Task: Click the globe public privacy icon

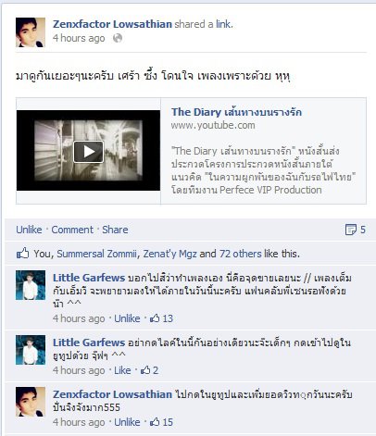Action: (x=118, y=38)
